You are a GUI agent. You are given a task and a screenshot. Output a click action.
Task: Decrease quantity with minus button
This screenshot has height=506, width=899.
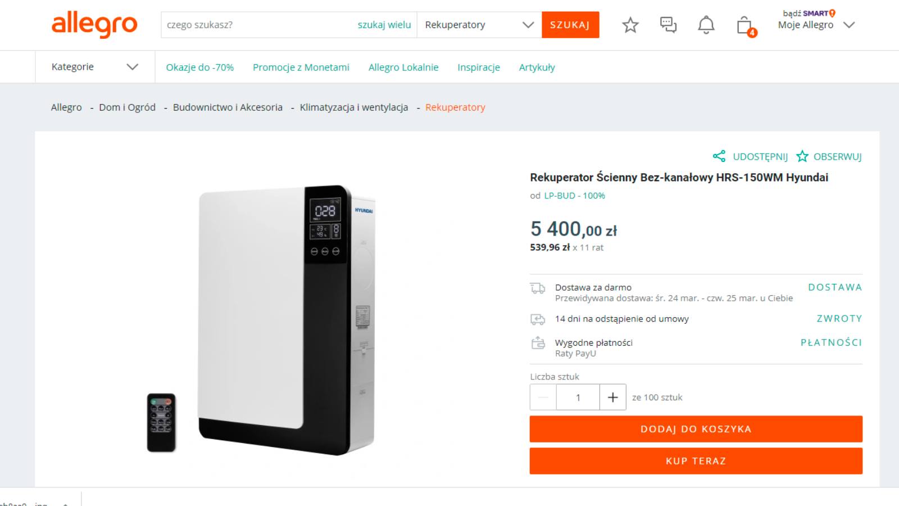(x=543, y=397)
